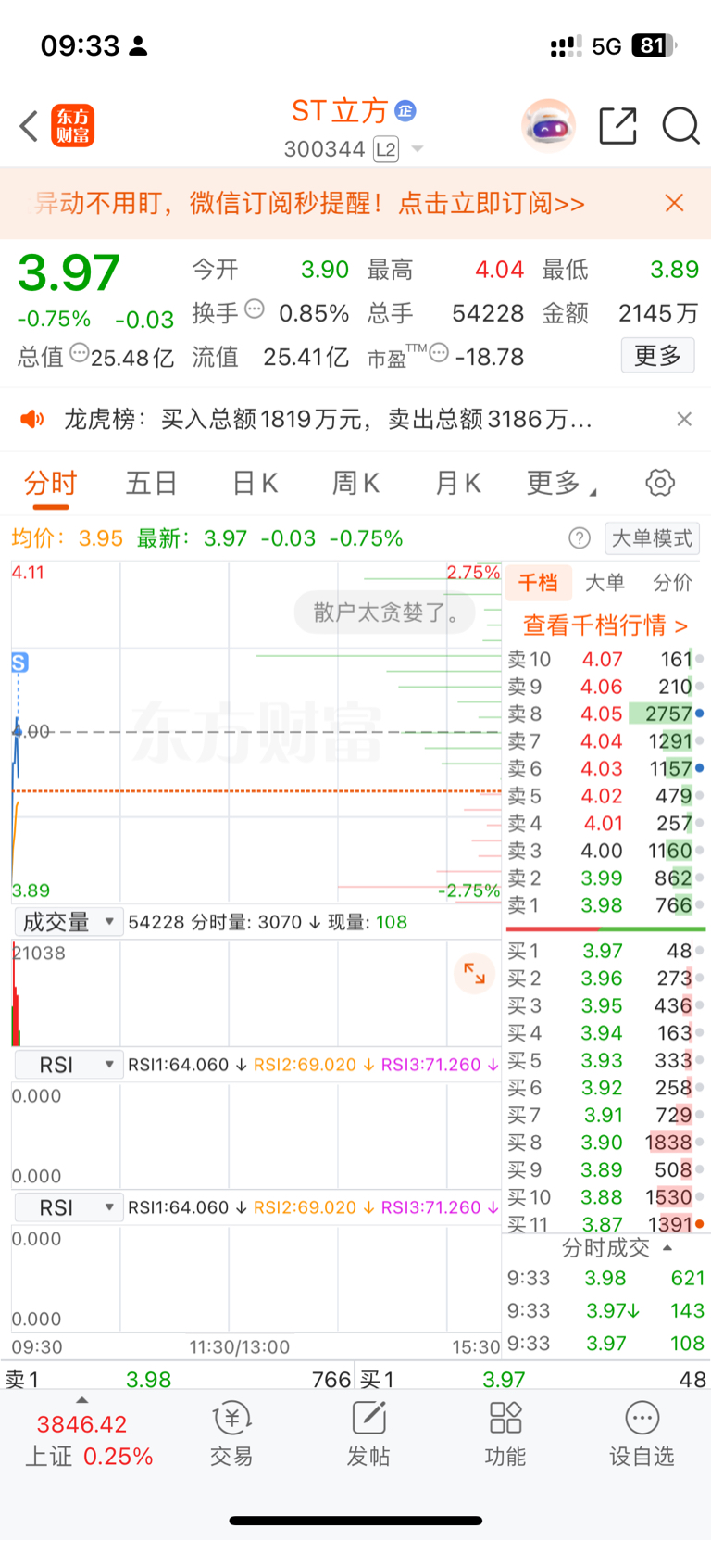Open 交易 trading icon
This screenshot has height=1541, width=711.
point(231,1433)
